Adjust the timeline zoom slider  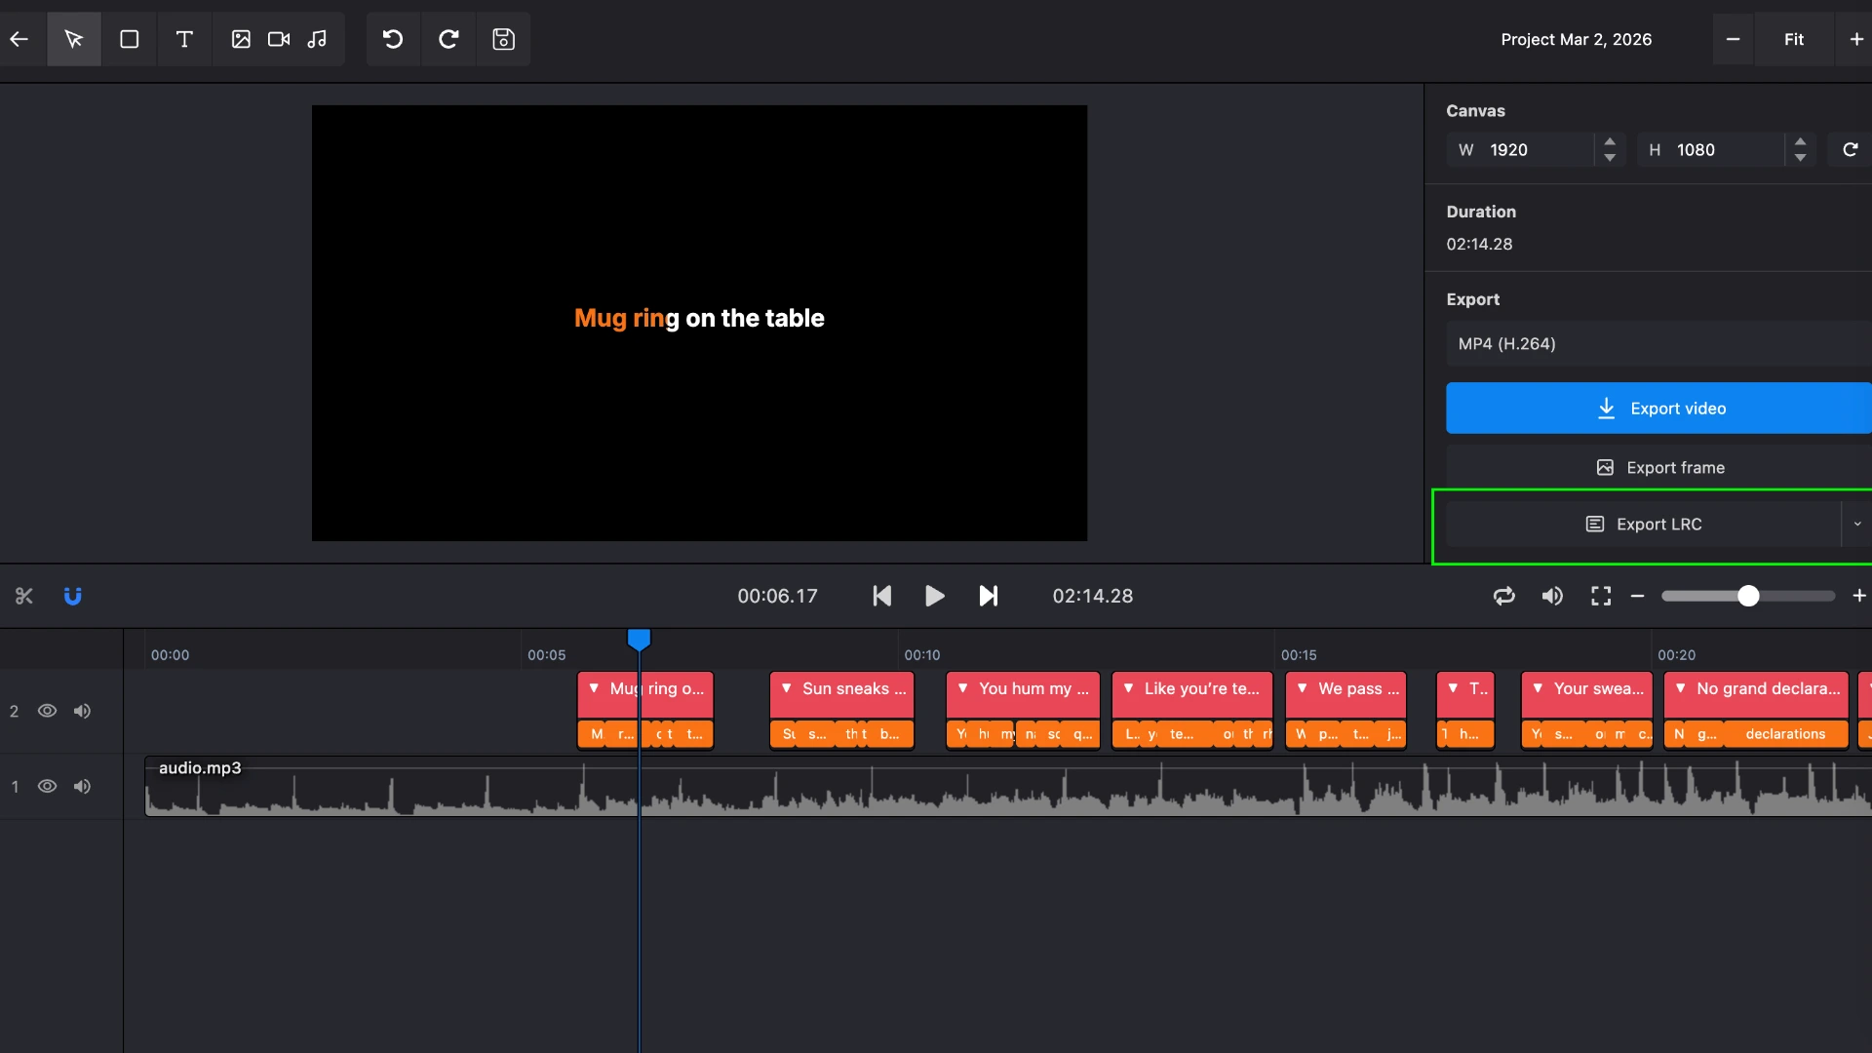point(1748,596)
